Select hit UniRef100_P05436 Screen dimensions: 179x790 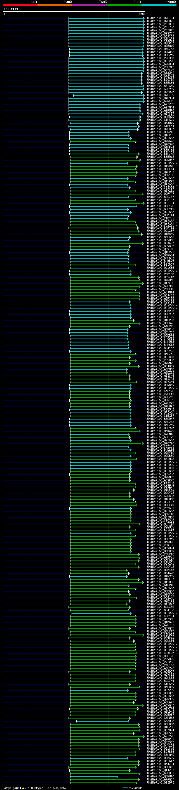point(161,302)
